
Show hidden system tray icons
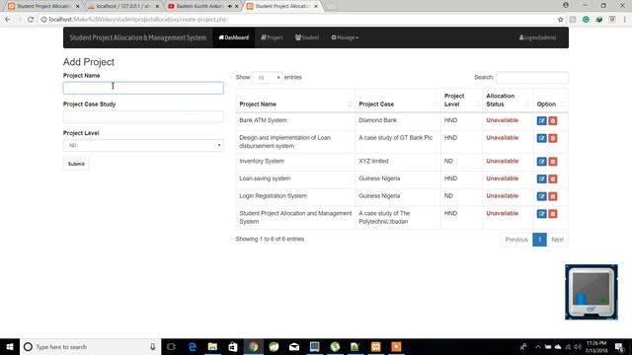click(537, 346)
